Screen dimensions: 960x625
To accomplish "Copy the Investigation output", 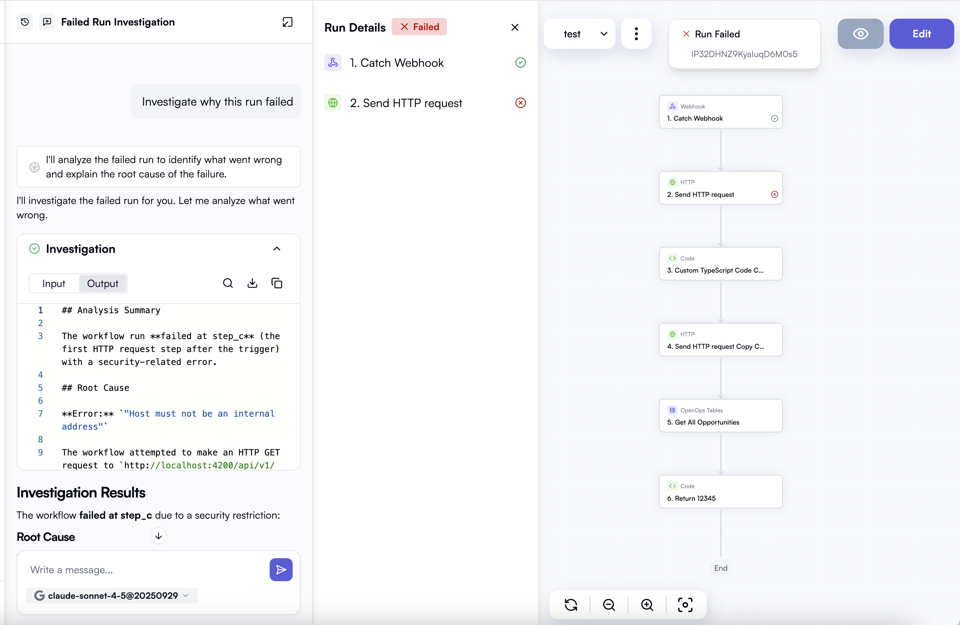I will (x=277, y=283).
